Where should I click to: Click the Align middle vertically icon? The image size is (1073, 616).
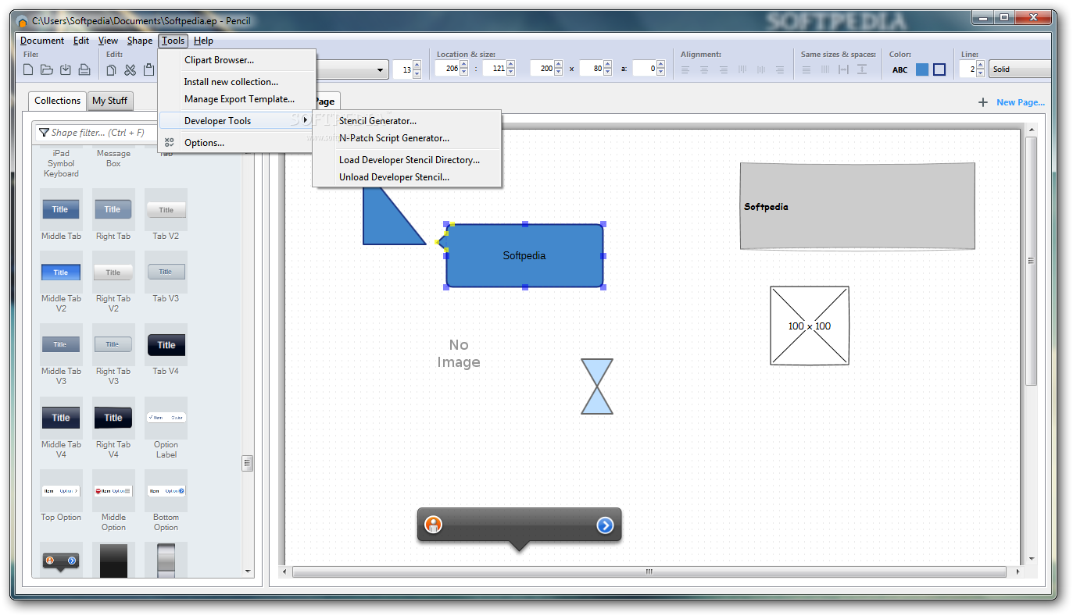[x=760, y=69]
